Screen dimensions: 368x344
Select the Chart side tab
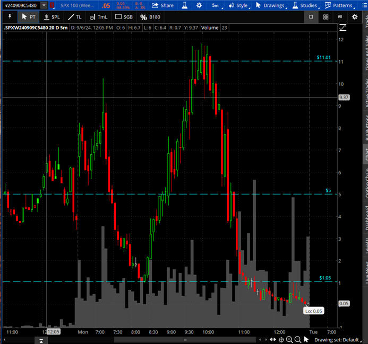(x=366, y=154)
